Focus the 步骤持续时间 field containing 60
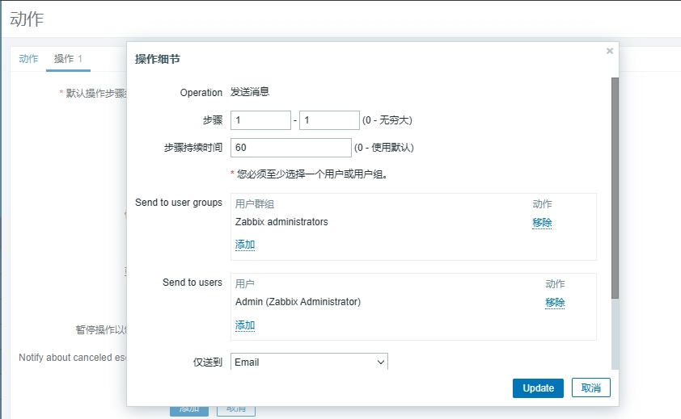The image size is (681, 419). (x=290, y=148)
